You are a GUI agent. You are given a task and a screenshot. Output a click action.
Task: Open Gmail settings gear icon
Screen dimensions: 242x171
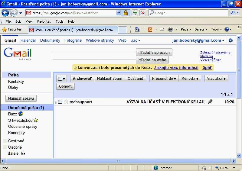[231, 40]
